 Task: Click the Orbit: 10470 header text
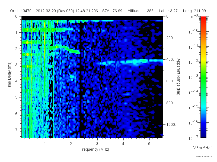[x=21, y=11]
